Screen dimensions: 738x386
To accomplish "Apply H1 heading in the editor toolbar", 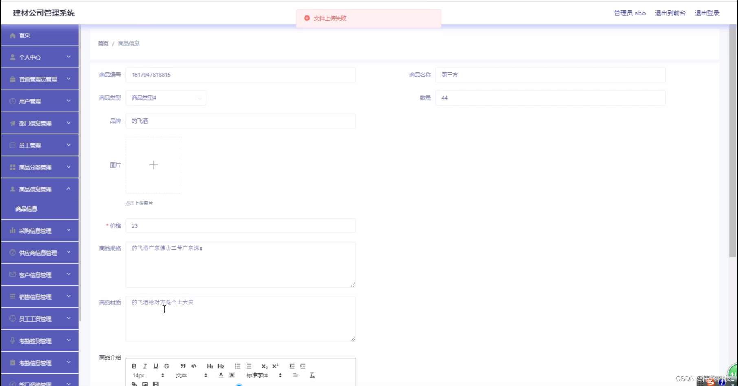I will pos(210,366).
